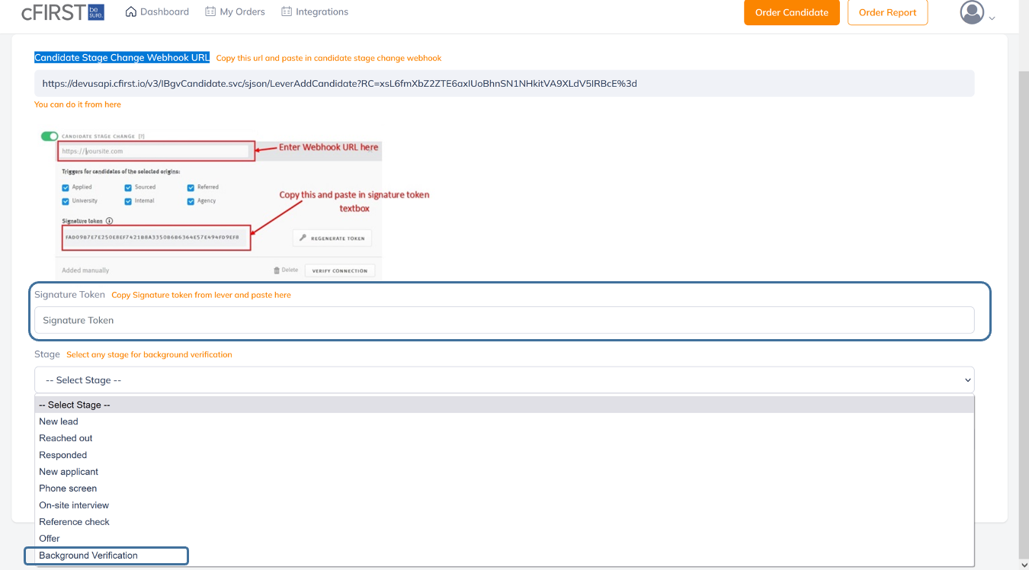
Task: Open the user profile avatar icon
Action: pos(971,11)
